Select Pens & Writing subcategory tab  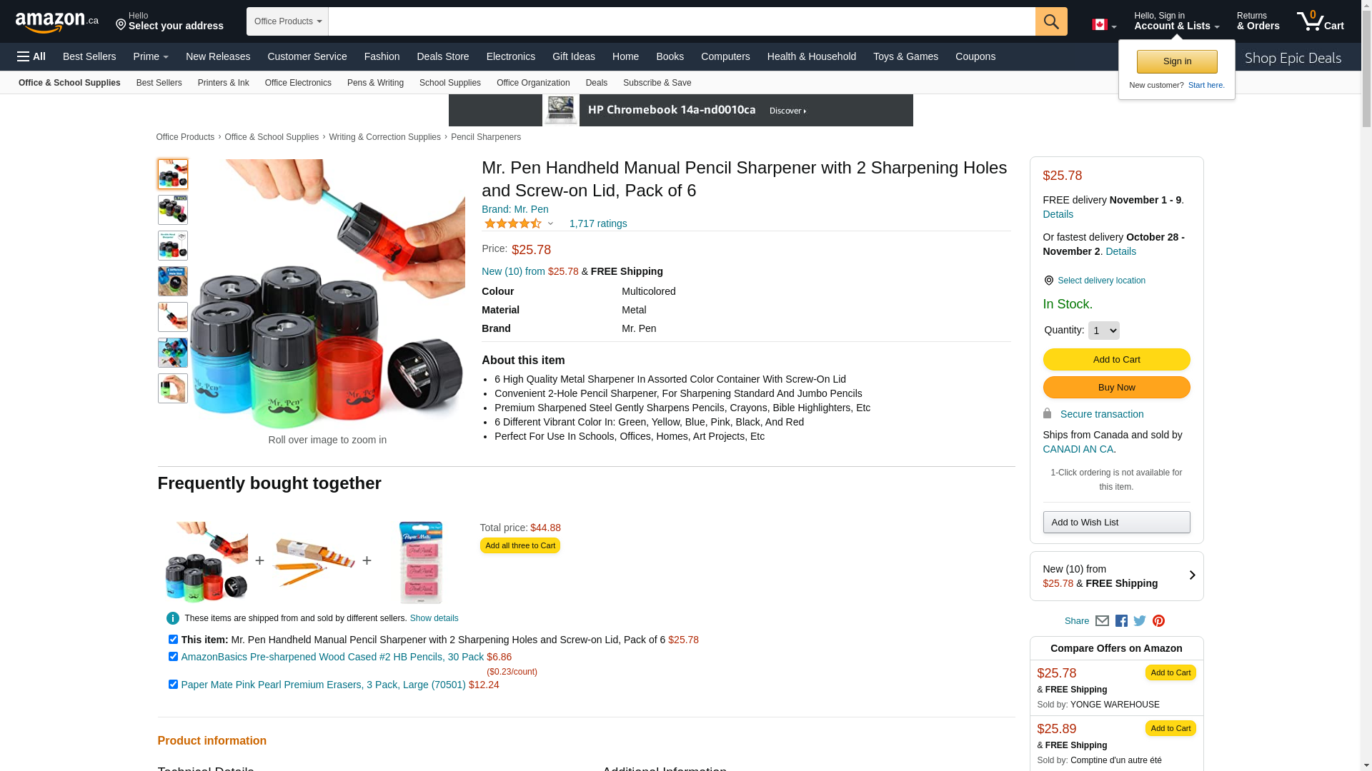[x=375, y=83]
